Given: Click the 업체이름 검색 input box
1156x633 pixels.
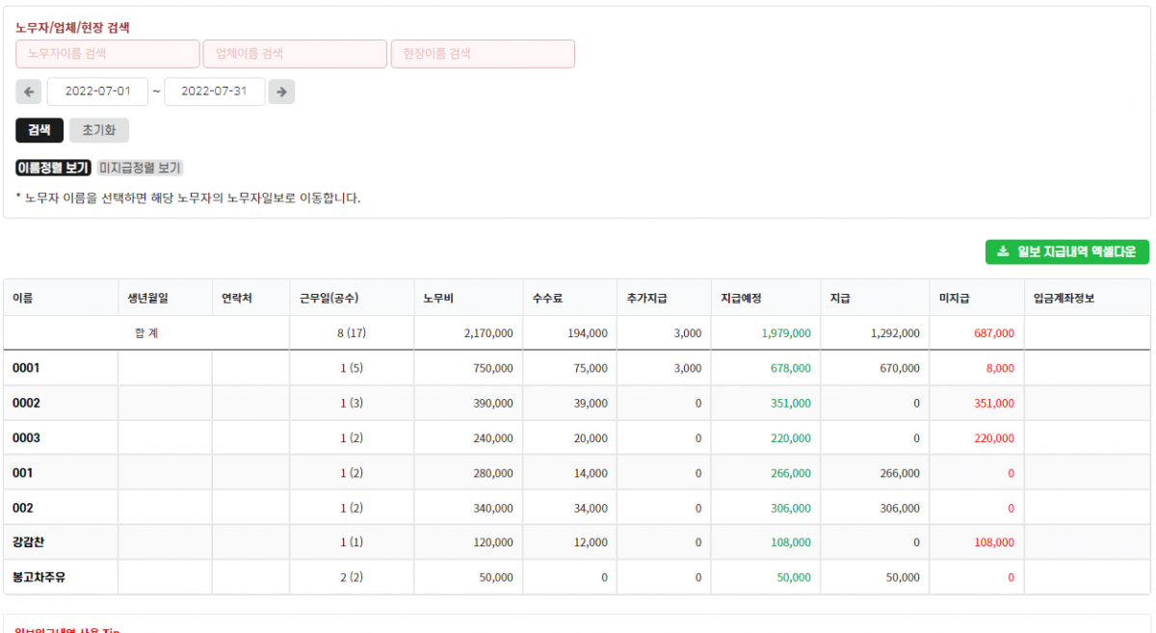Looking at the screenshot, I should 295,53.
